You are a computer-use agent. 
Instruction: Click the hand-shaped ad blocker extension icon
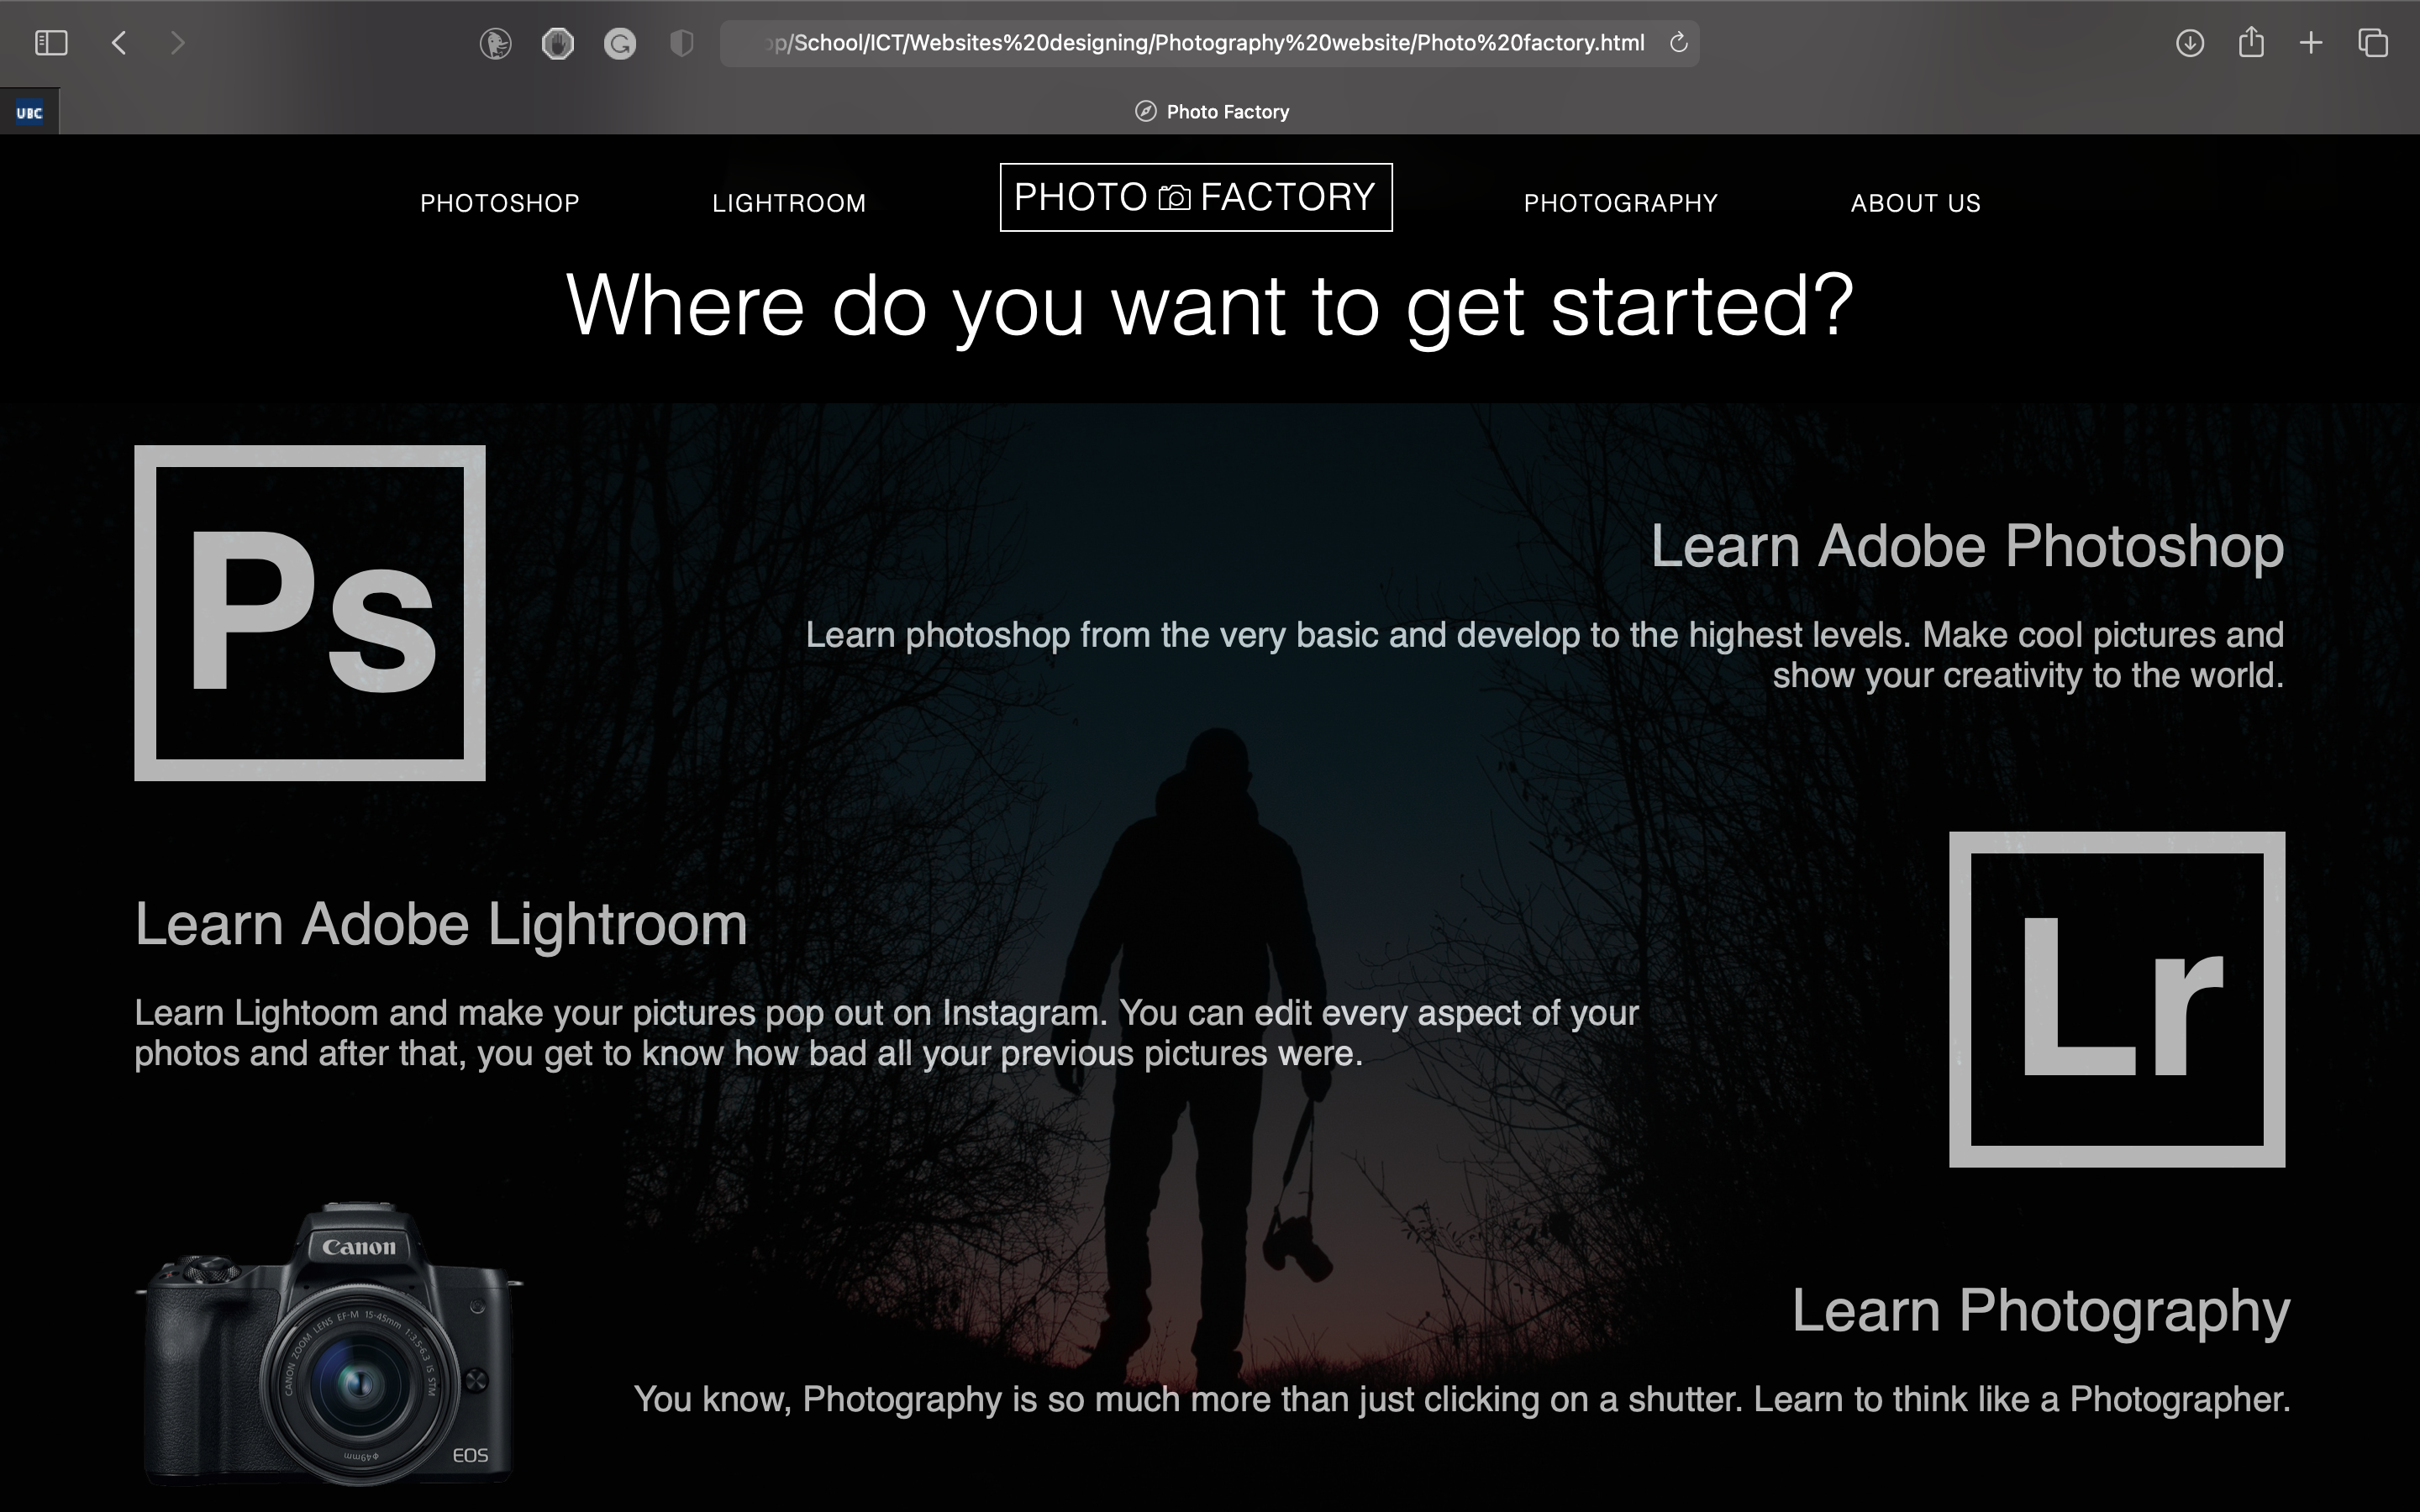pos(558,43)
